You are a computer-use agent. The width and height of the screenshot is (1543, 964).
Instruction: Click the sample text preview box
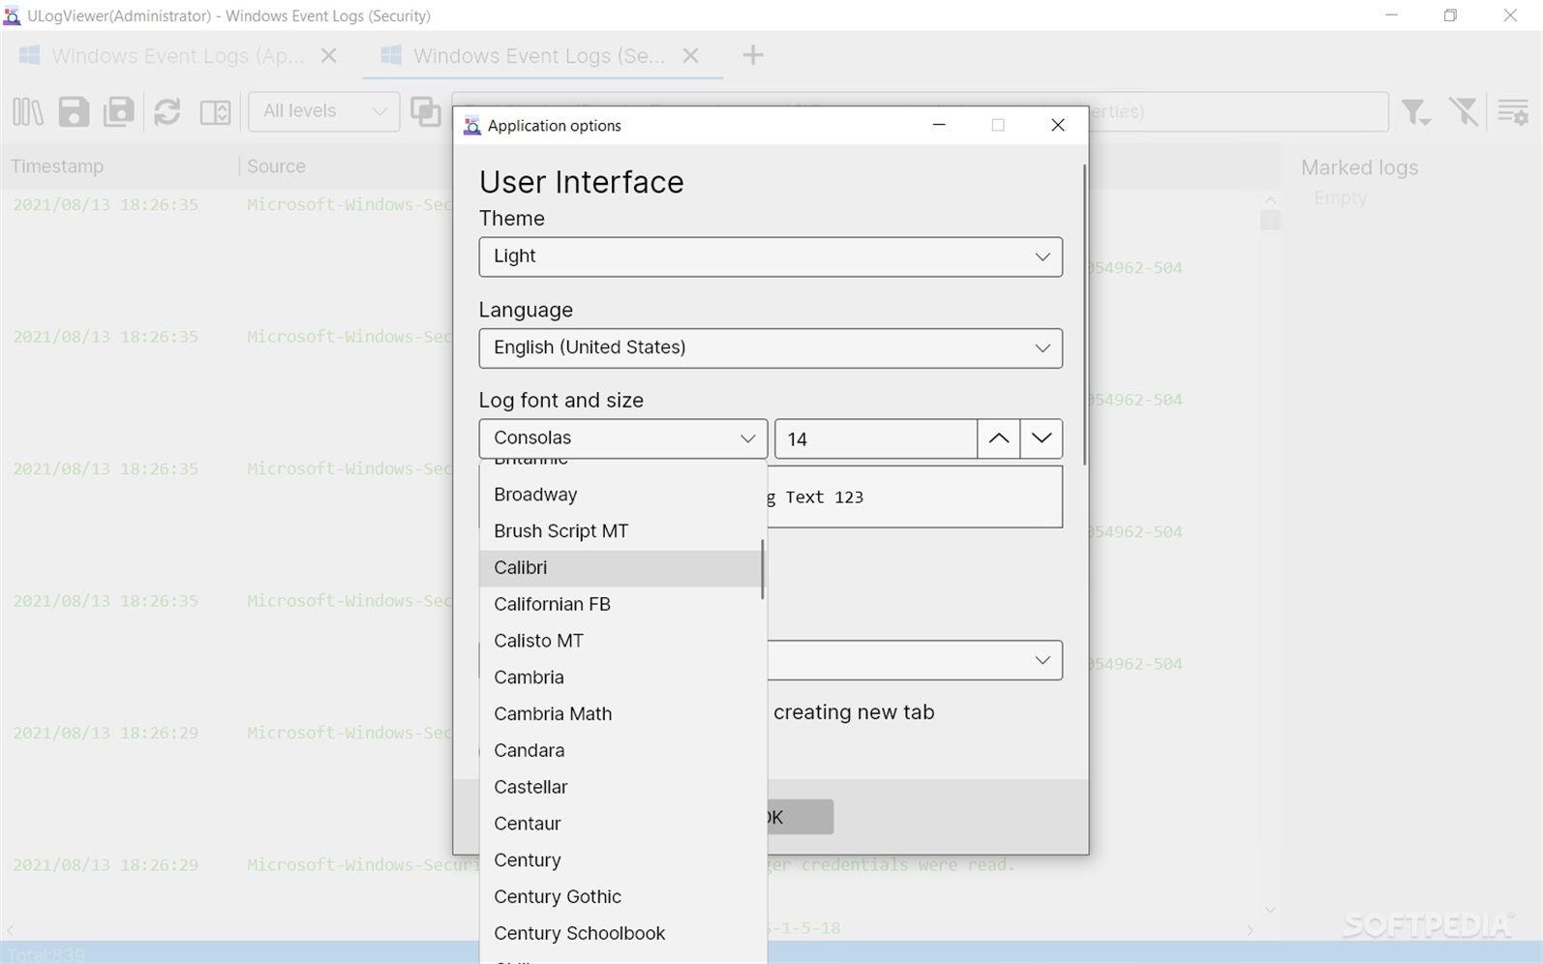click(x=915, y=497)
